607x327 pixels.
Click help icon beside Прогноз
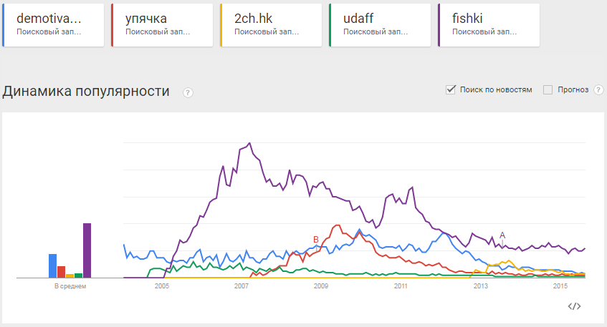click(x=598, y=90)
